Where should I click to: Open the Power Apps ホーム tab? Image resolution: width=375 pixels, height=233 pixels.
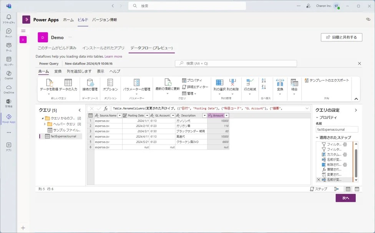[68, 20]
